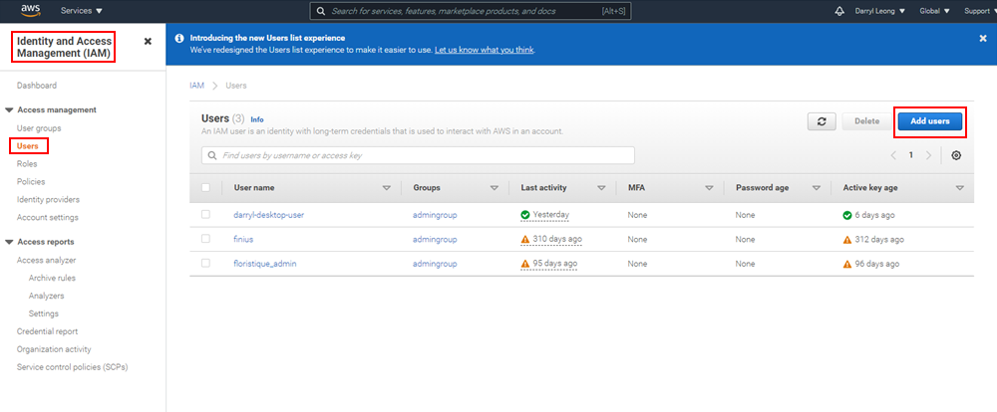Sort by Last activity column arrow

pyautogui.click(x=601, y=188)
